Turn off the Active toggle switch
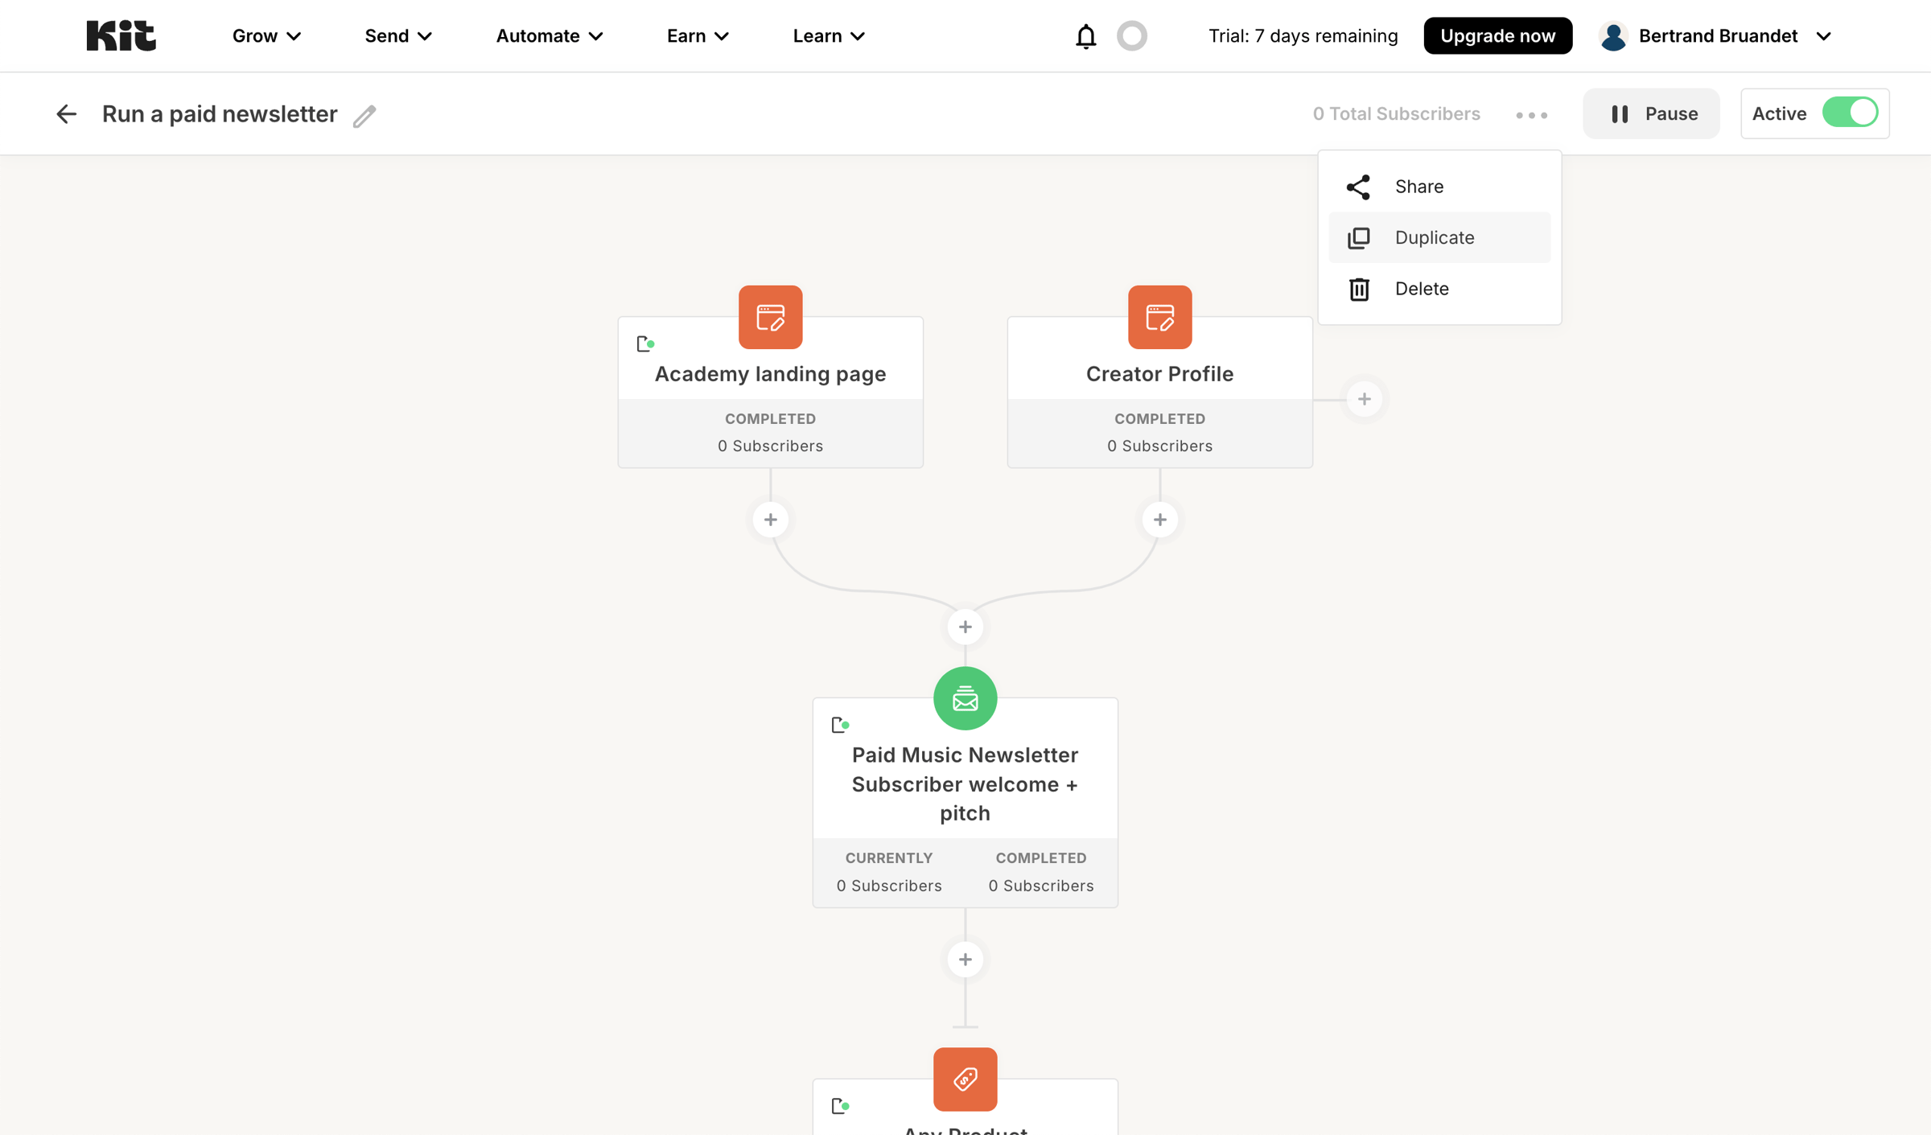Screen dimensions: 1931x1135 point(1850,113)
